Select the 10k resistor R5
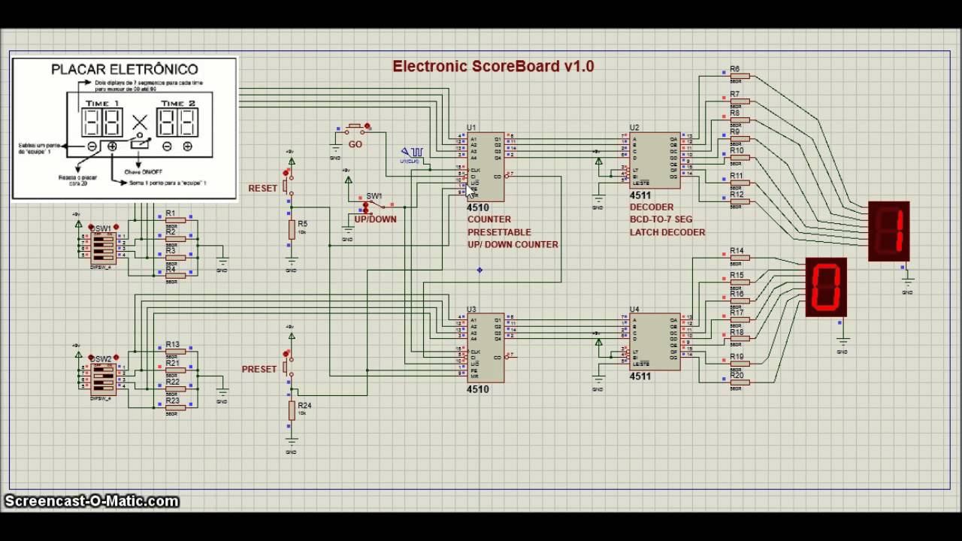The height and width of the screenshot is (541, 962). coord(292,230)
